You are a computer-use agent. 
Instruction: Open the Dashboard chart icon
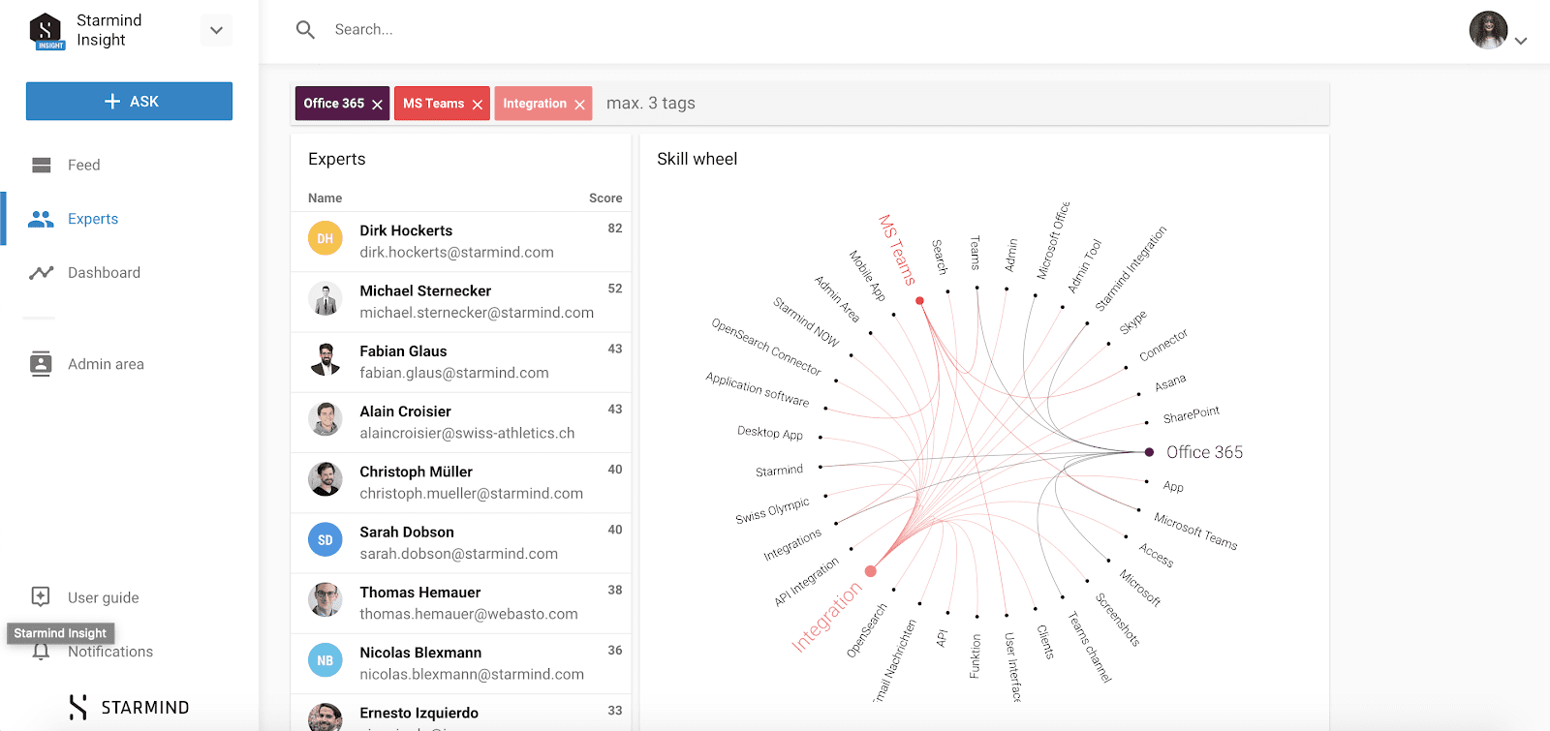pyautogui.click(x=41, y=273)
